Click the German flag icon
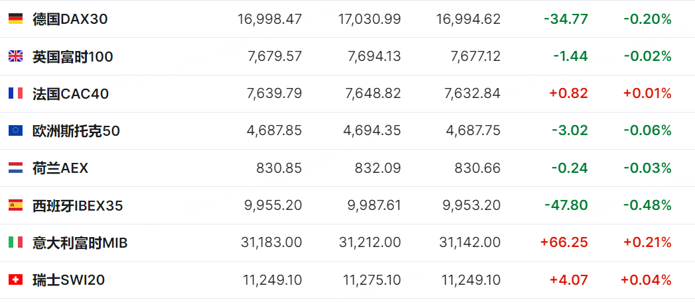 (x=15, y=19)
